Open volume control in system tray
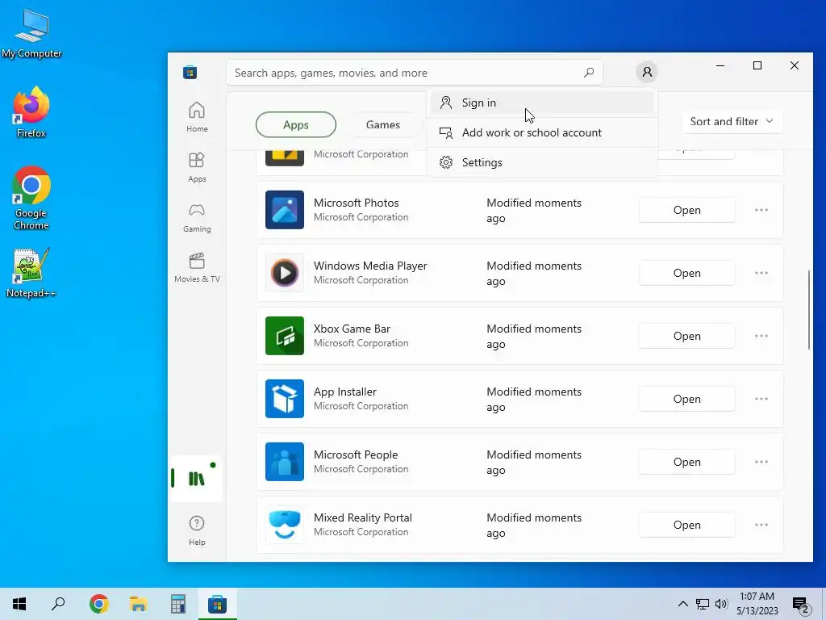Viewport: 826px width, 620px height. click(x=721, y=604)
